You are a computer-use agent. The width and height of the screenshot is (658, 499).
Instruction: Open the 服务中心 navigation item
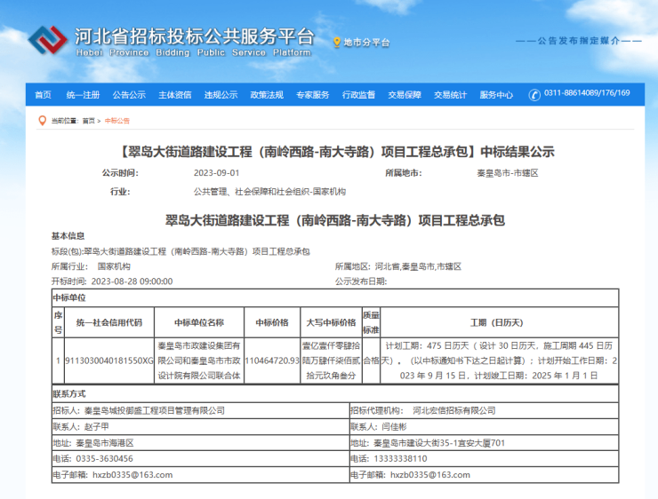(496, 95)
